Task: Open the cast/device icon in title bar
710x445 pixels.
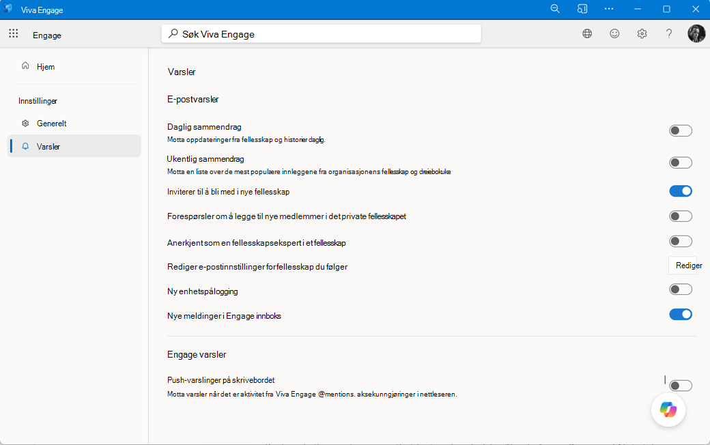Action: [x=582, y=9]
